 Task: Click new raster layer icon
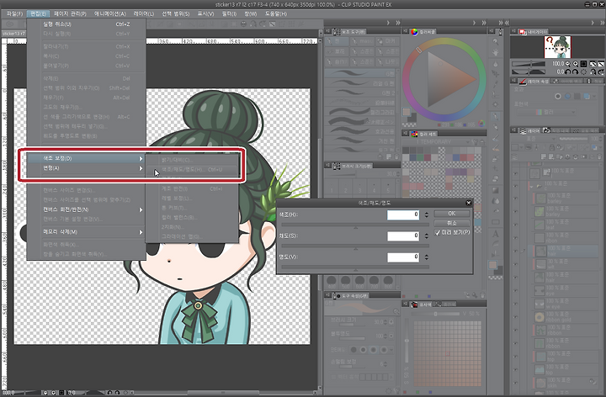(544, 156)
